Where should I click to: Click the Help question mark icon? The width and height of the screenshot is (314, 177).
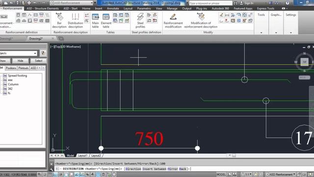288,3
